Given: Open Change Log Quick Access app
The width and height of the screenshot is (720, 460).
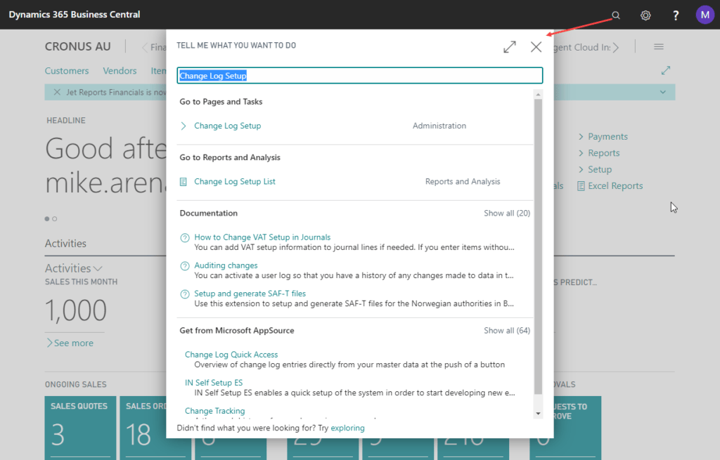Looking at the screenshot, I should point(231,355).
